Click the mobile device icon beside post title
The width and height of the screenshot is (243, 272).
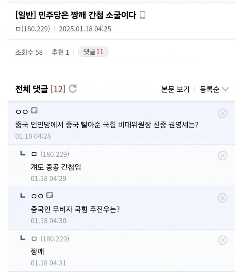click(142, 15)
